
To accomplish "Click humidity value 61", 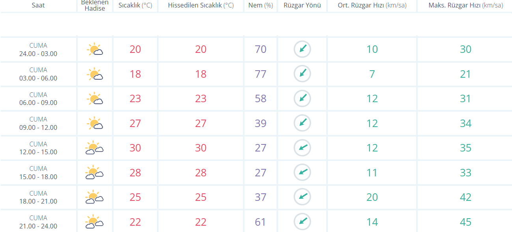I will click(261, 222).
